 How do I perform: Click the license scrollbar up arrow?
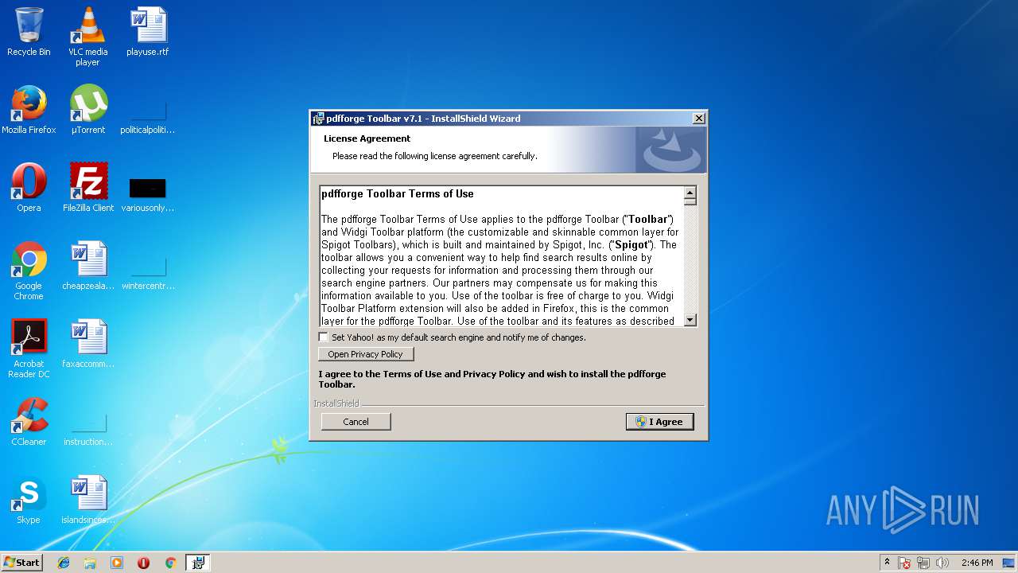coord(690,193)
